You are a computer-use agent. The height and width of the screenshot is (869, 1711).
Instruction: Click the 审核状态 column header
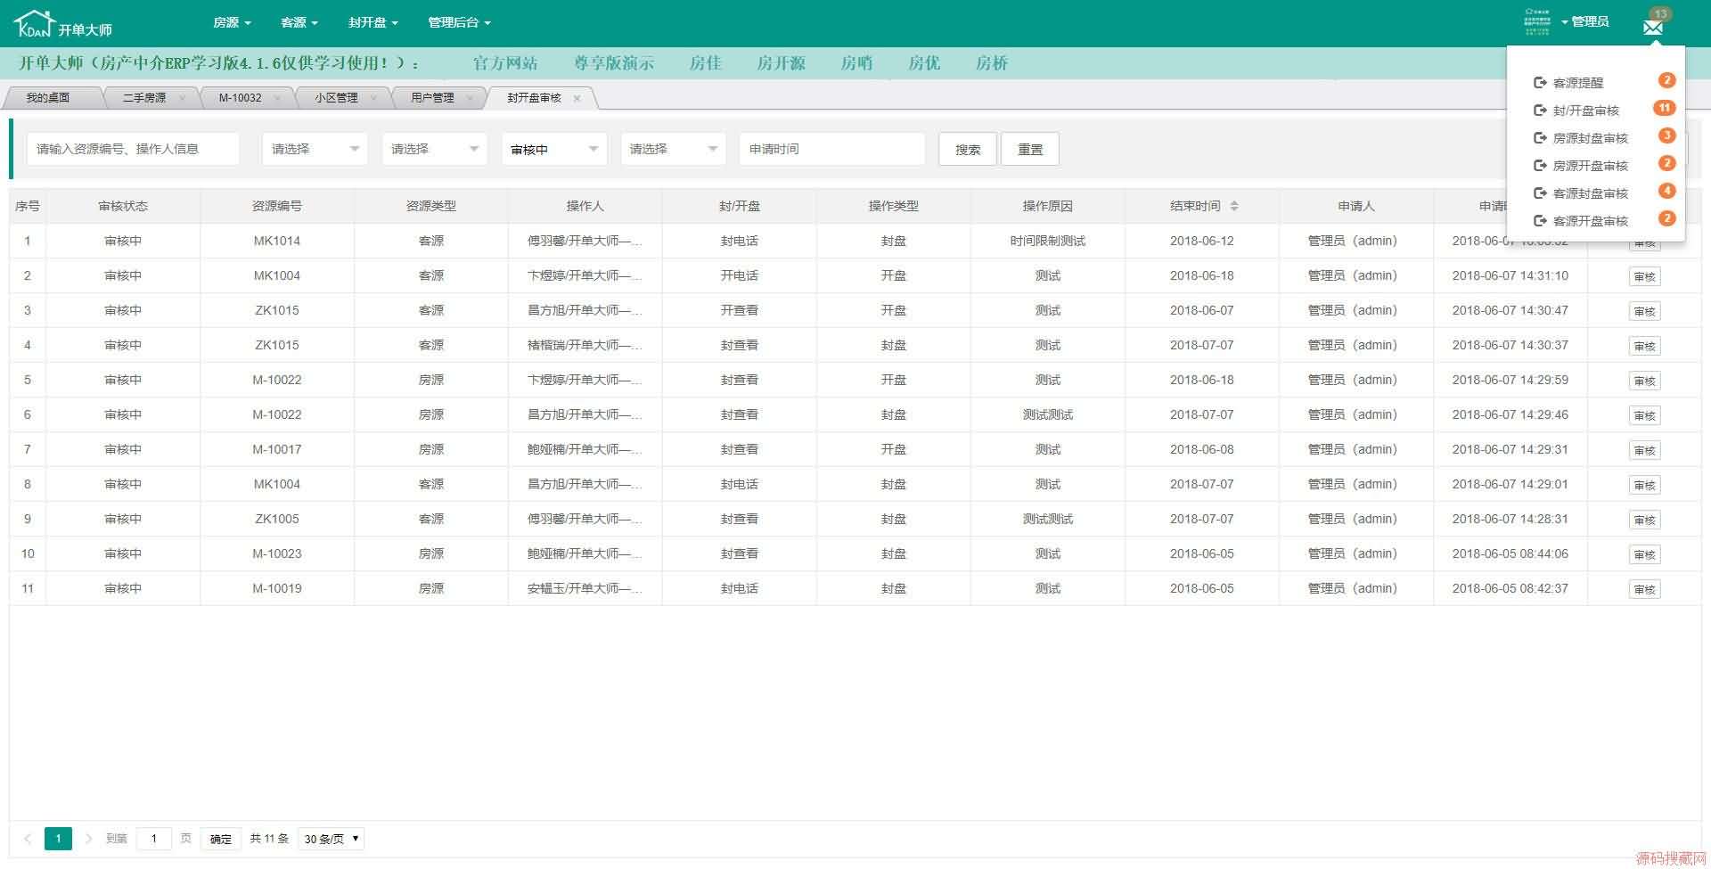pyautogui.click(x=123, y=206)
